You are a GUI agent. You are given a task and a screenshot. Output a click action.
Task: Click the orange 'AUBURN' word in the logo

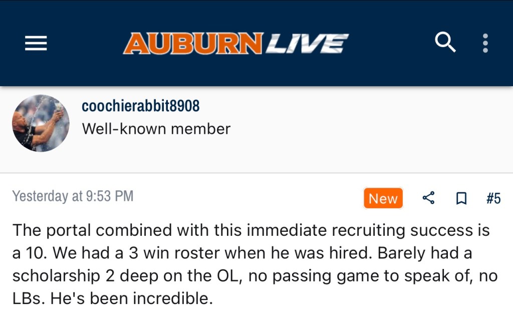coord(193,44)
